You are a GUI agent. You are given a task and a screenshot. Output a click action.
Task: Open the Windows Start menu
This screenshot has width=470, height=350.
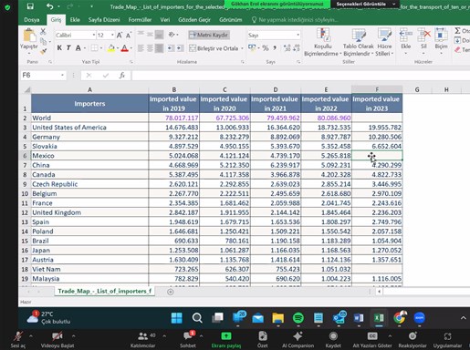pos(177,318)
